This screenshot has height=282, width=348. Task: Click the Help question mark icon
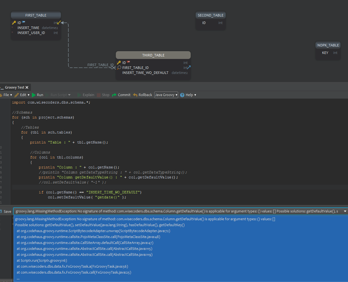[182, 95]
